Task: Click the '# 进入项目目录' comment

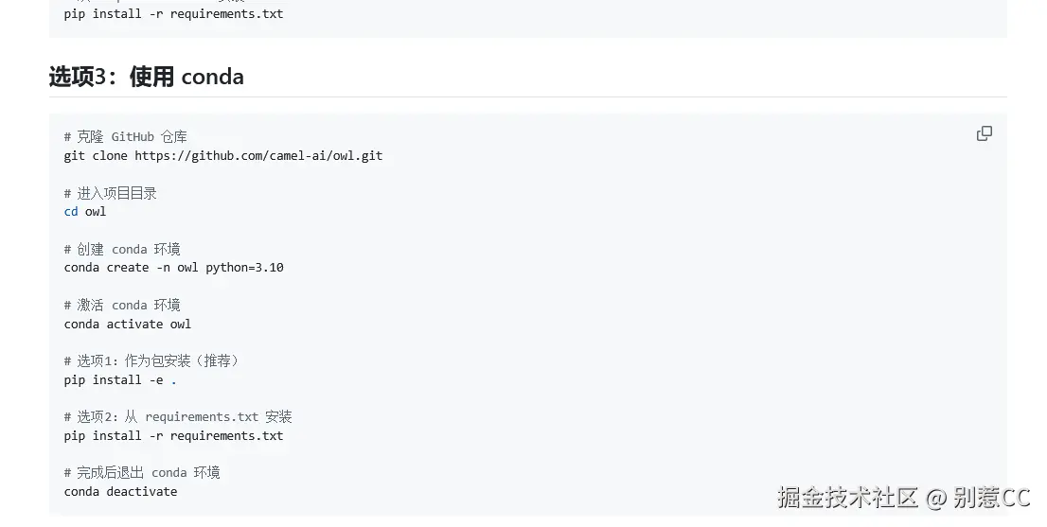Action: click(110, 193)
